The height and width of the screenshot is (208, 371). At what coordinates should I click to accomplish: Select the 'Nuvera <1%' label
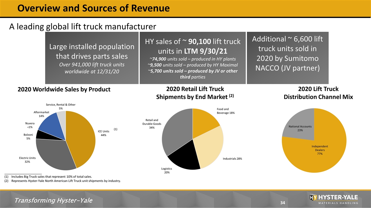click(29, 125)
